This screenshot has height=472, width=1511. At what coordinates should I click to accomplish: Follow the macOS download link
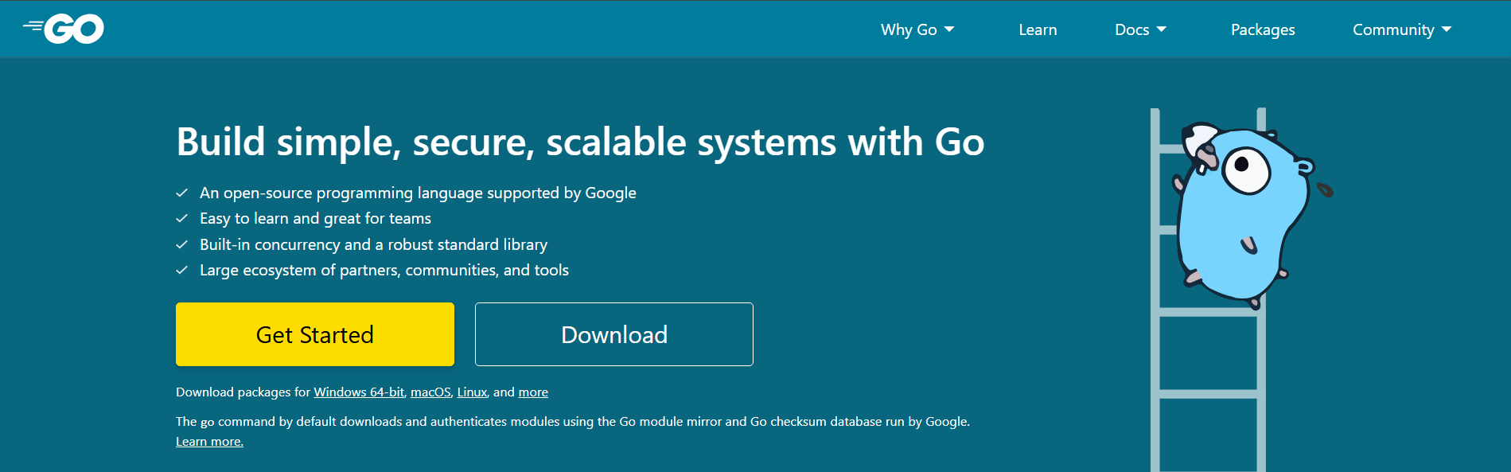(x=430, y=392)
